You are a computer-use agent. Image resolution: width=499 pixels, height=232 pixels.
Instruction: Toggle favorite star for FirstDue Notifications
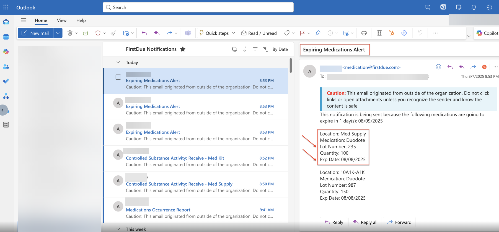[183, 49]
